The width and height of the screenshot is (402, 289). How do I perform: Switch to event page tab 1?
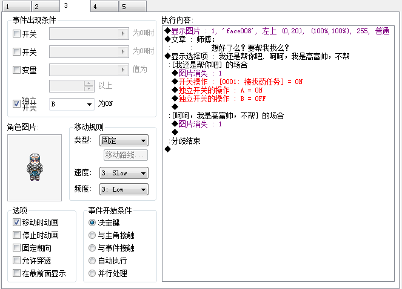pyautogui.click(x=17, y=7)
